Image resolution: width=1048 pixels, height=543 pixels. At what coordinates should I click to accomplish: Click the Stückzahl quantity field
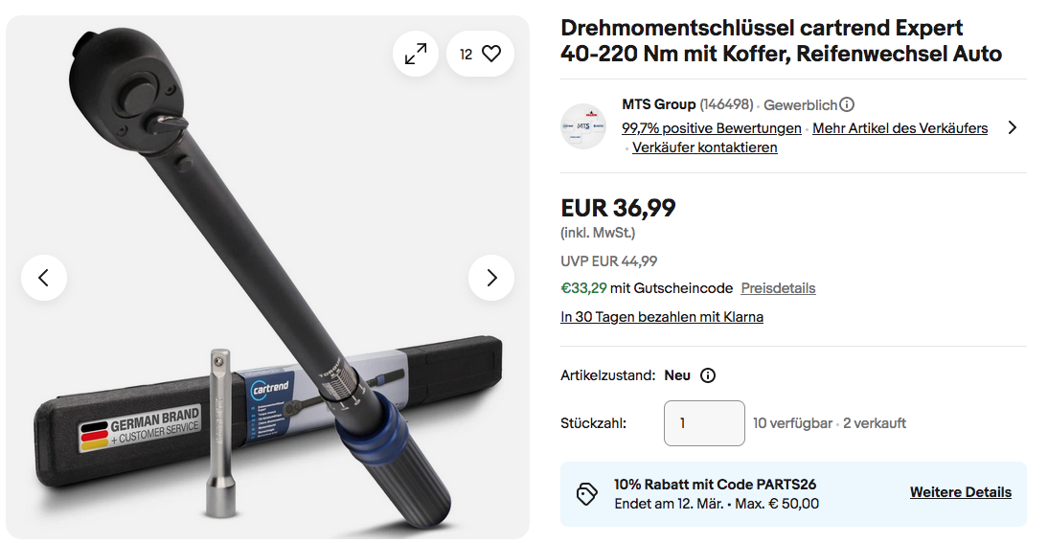point(704,423)
